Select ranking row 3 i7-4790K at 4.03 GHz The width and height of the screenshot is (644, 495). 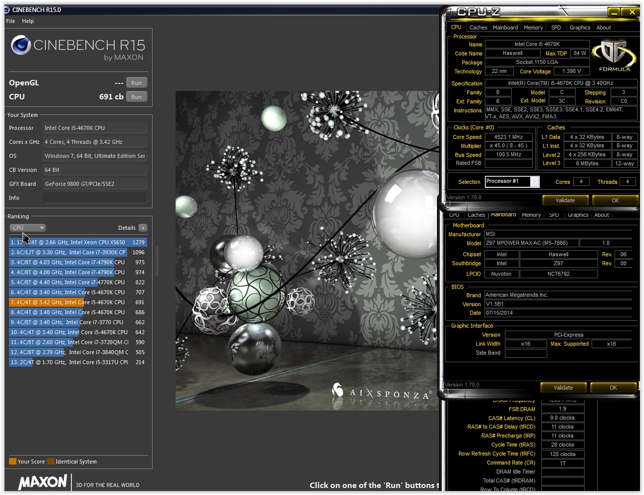pyautogui.click(x=78, y=262)
